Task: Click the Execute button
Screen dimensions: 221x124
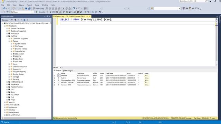Action: (40, 12)
